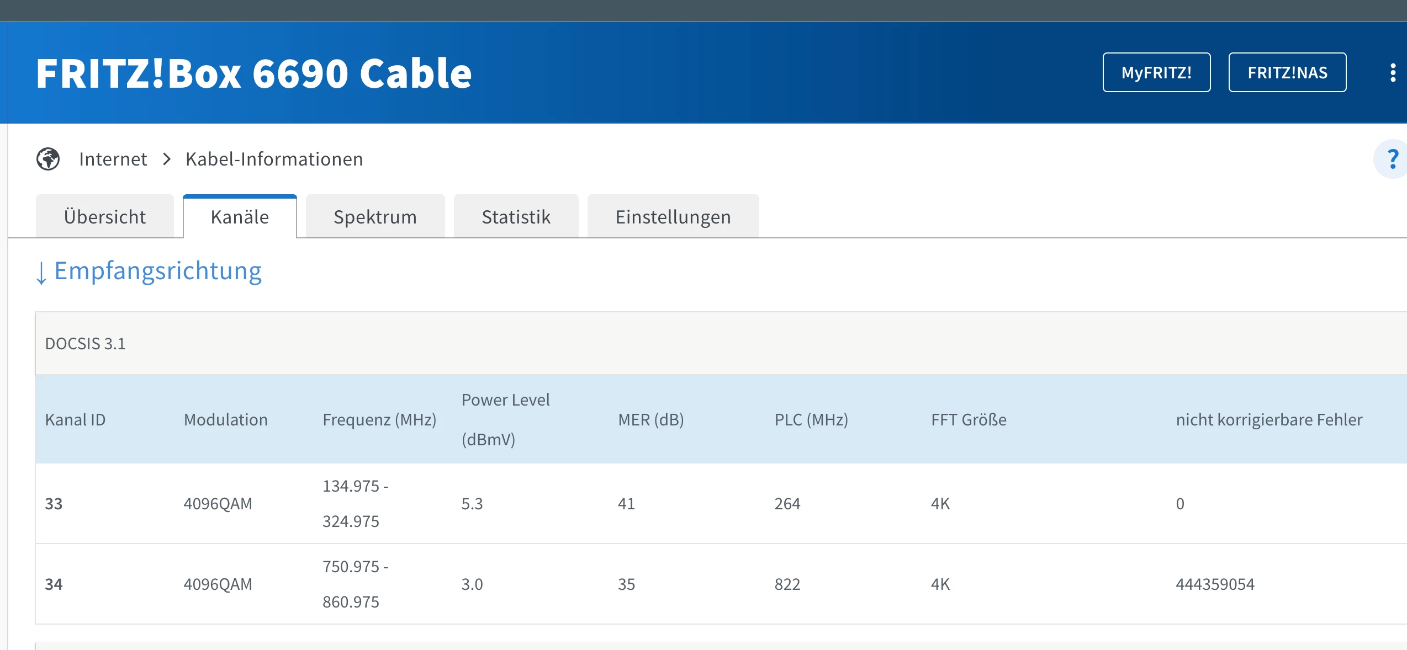Open the Übersicht tab
1407x650 pixels.
pyautogui.click(x=105, y=217)
